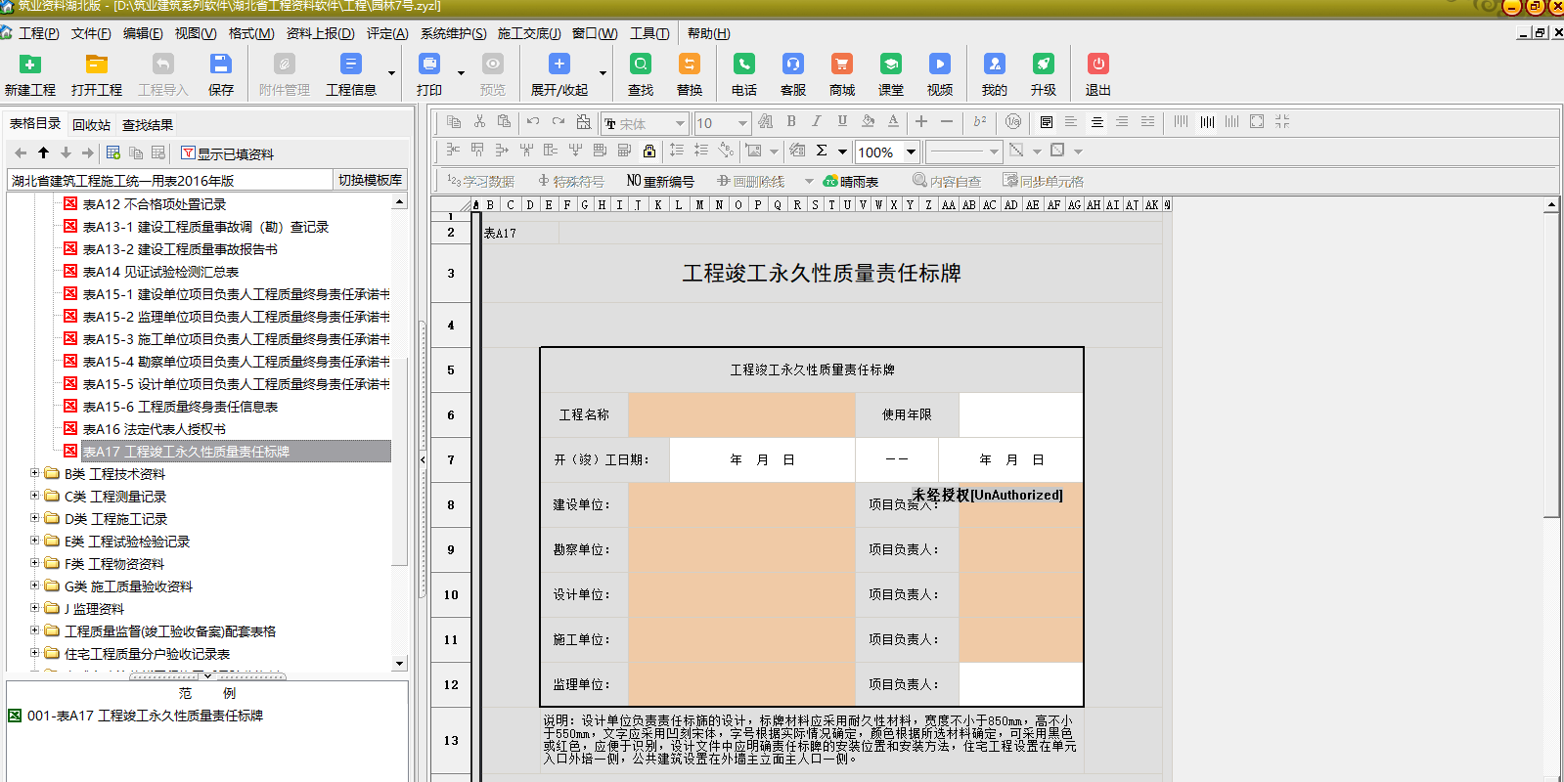Click the add table icon in the directory toolbar
Screen dimensions: 1564x782
point(113,153)
